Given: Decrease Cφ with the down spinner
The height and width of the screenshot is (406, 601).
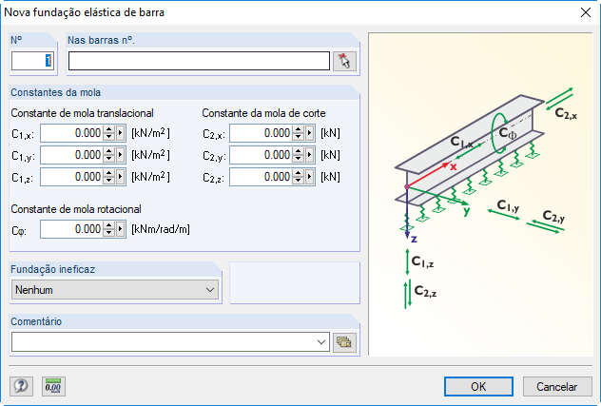Looking at the screenshot, I should (x=109, y=233).
